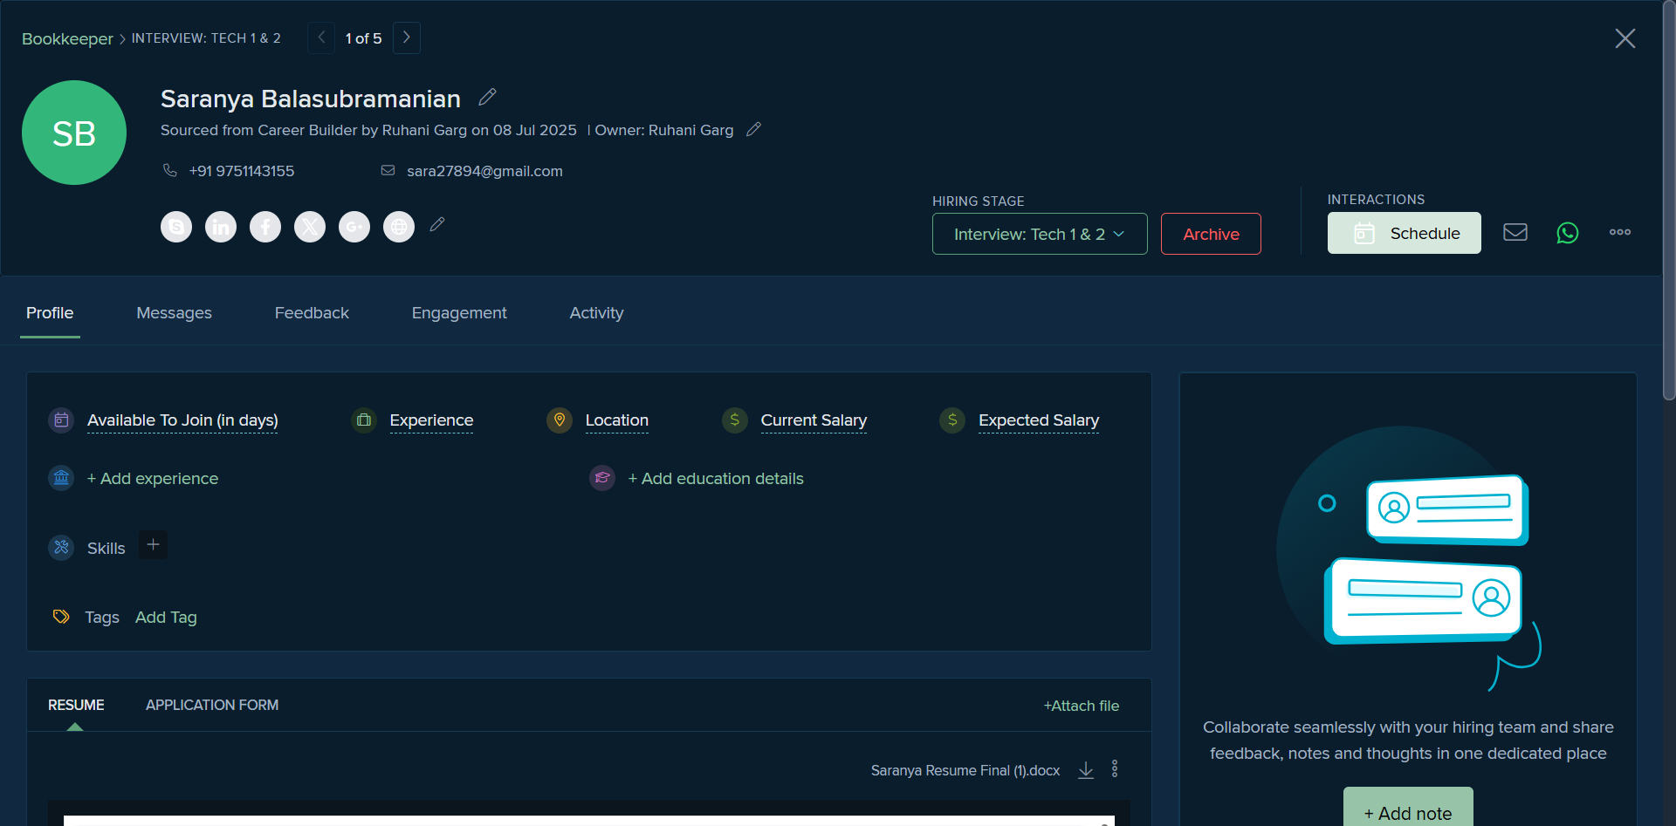Add a skill with plus icon
1676x826 pixels.
(x=153, y=545)
